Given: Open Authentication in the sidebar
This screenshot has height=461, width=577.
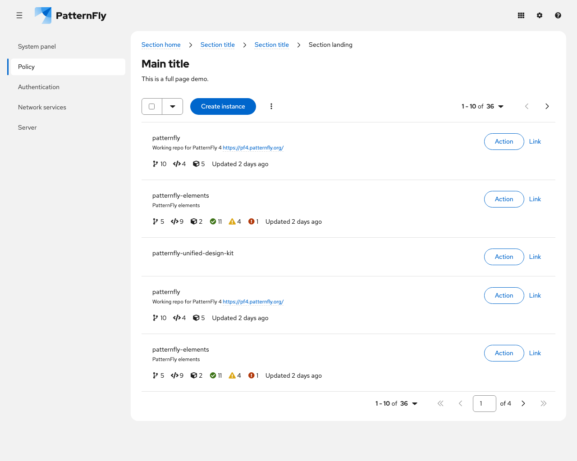Looking at the screenshot, I should [66, 87].
